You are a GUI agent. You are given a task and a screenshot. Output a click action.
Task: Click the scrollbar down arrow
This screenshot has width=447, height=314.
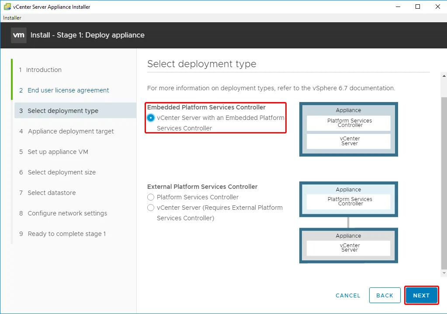[444, 273]
